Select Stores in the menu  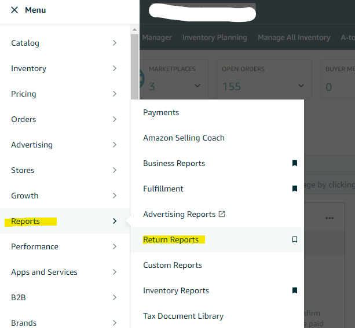point(23,170)
